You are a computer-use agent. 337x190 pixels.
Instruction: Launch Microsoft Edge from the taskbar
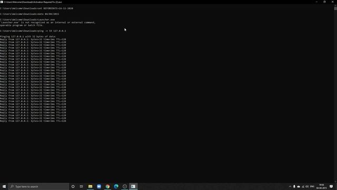tap(116, 186)
